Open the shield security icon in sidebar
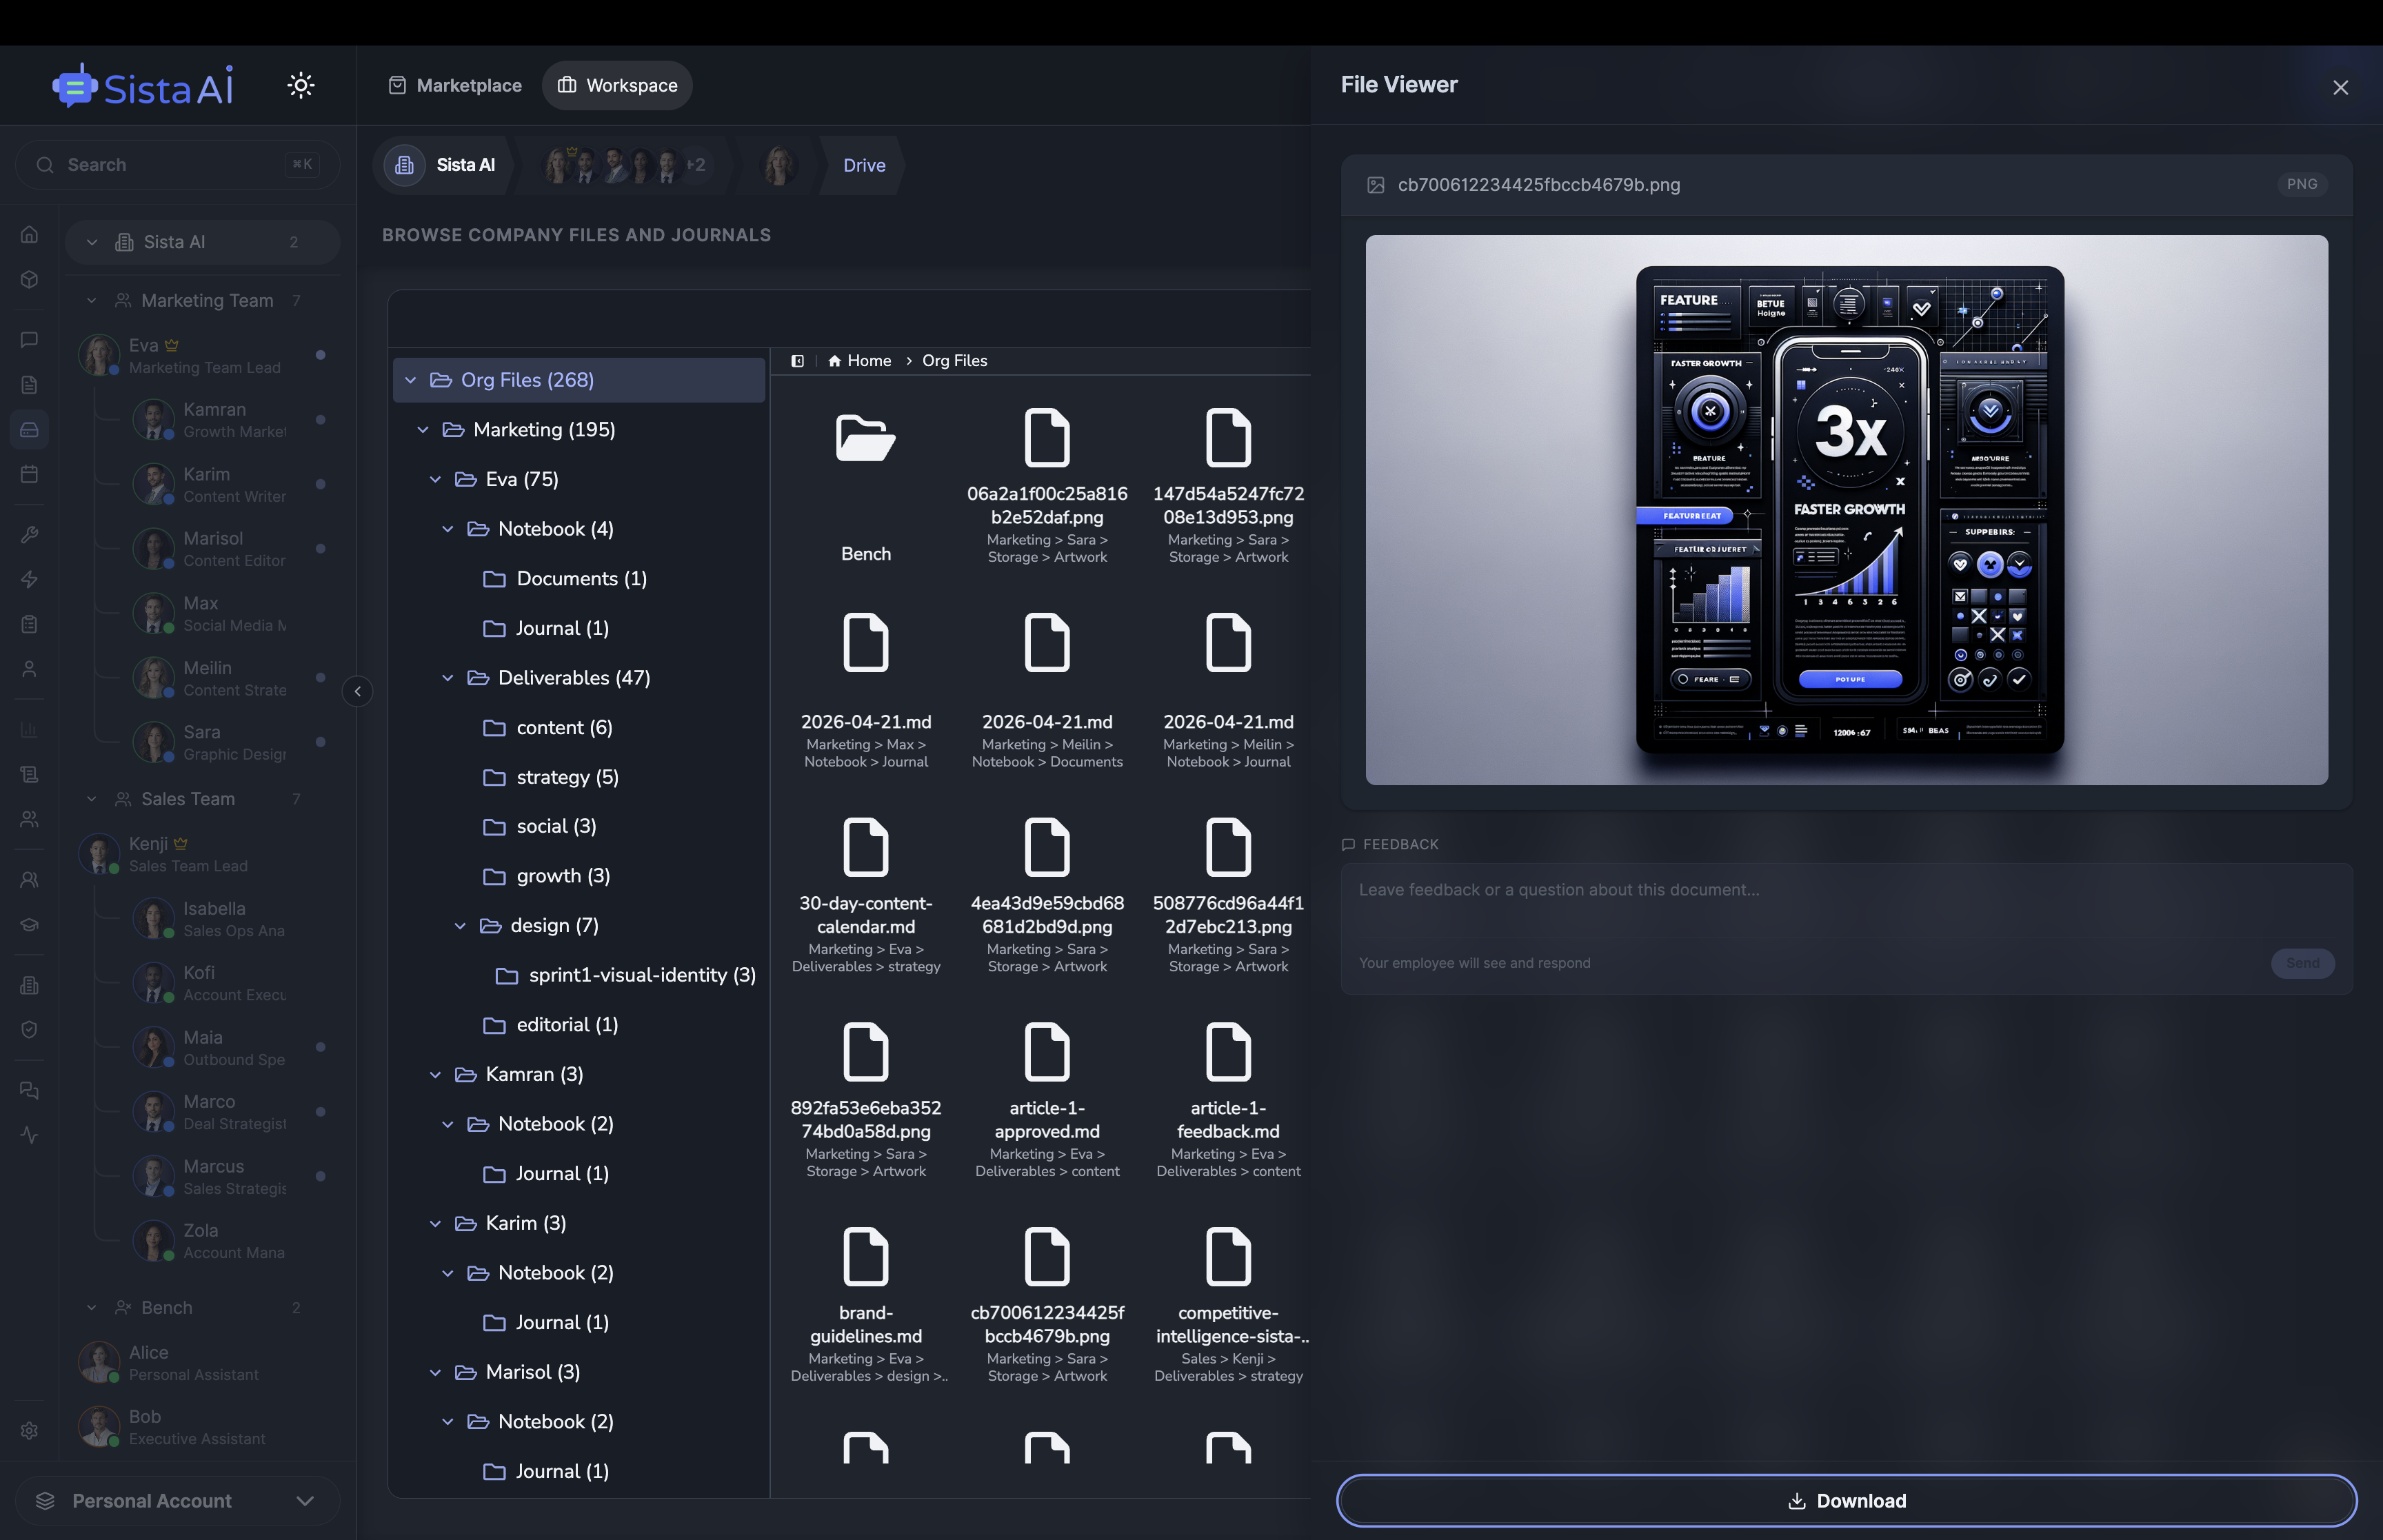 click(29, 1029)
